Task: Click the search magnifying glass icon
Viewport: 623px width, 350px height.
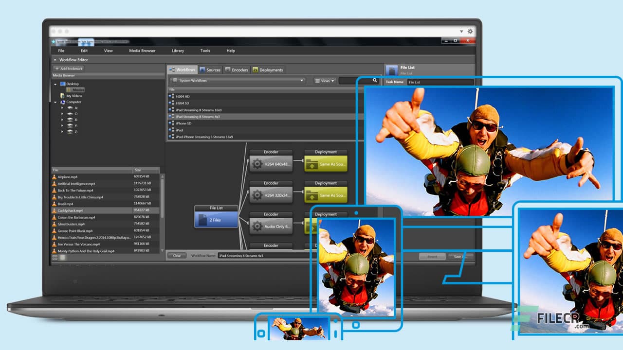Action: [375, 81]
